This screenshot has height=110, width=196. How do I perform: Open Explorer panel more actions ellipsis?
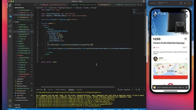coord(32,5)
